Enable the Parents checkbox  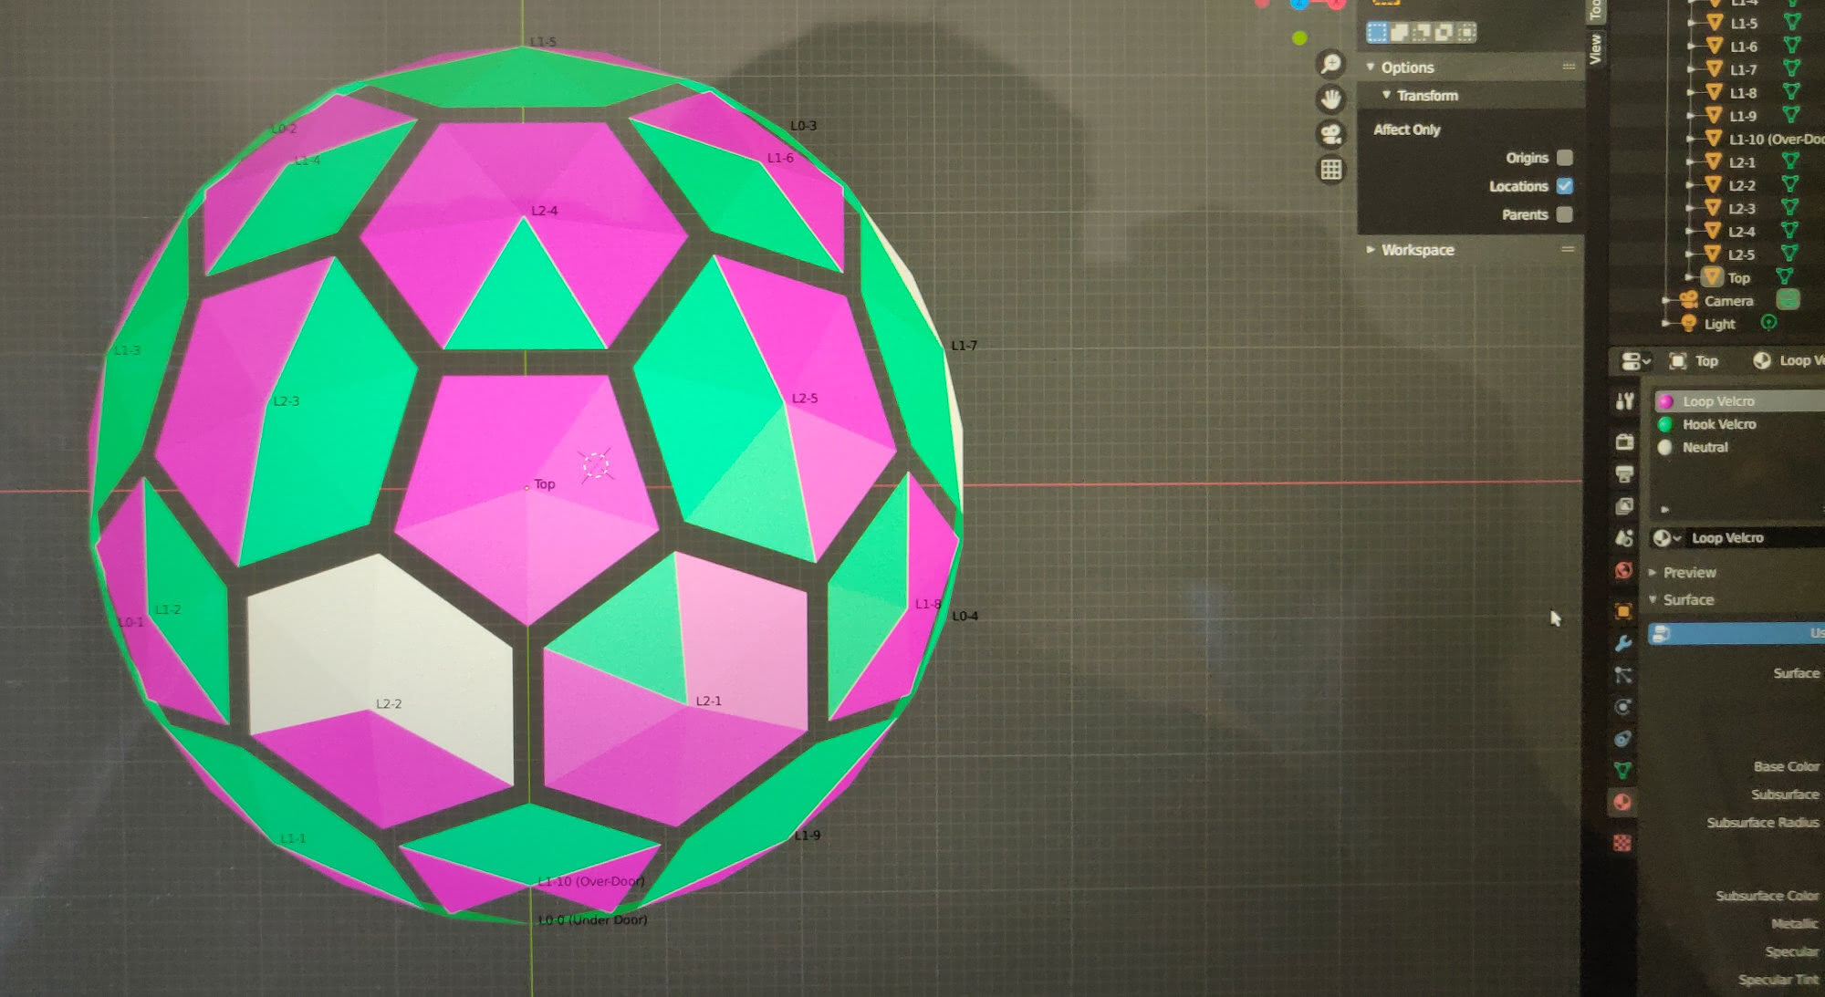[x=1565, y=214]
